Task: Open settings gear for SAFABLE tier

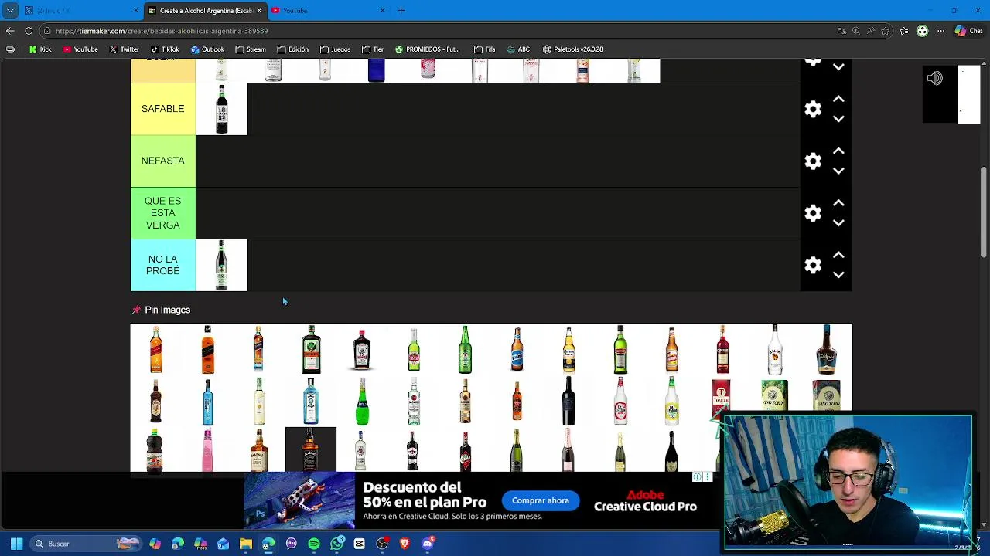Action: pyautogui.click(x=813, y=109)
